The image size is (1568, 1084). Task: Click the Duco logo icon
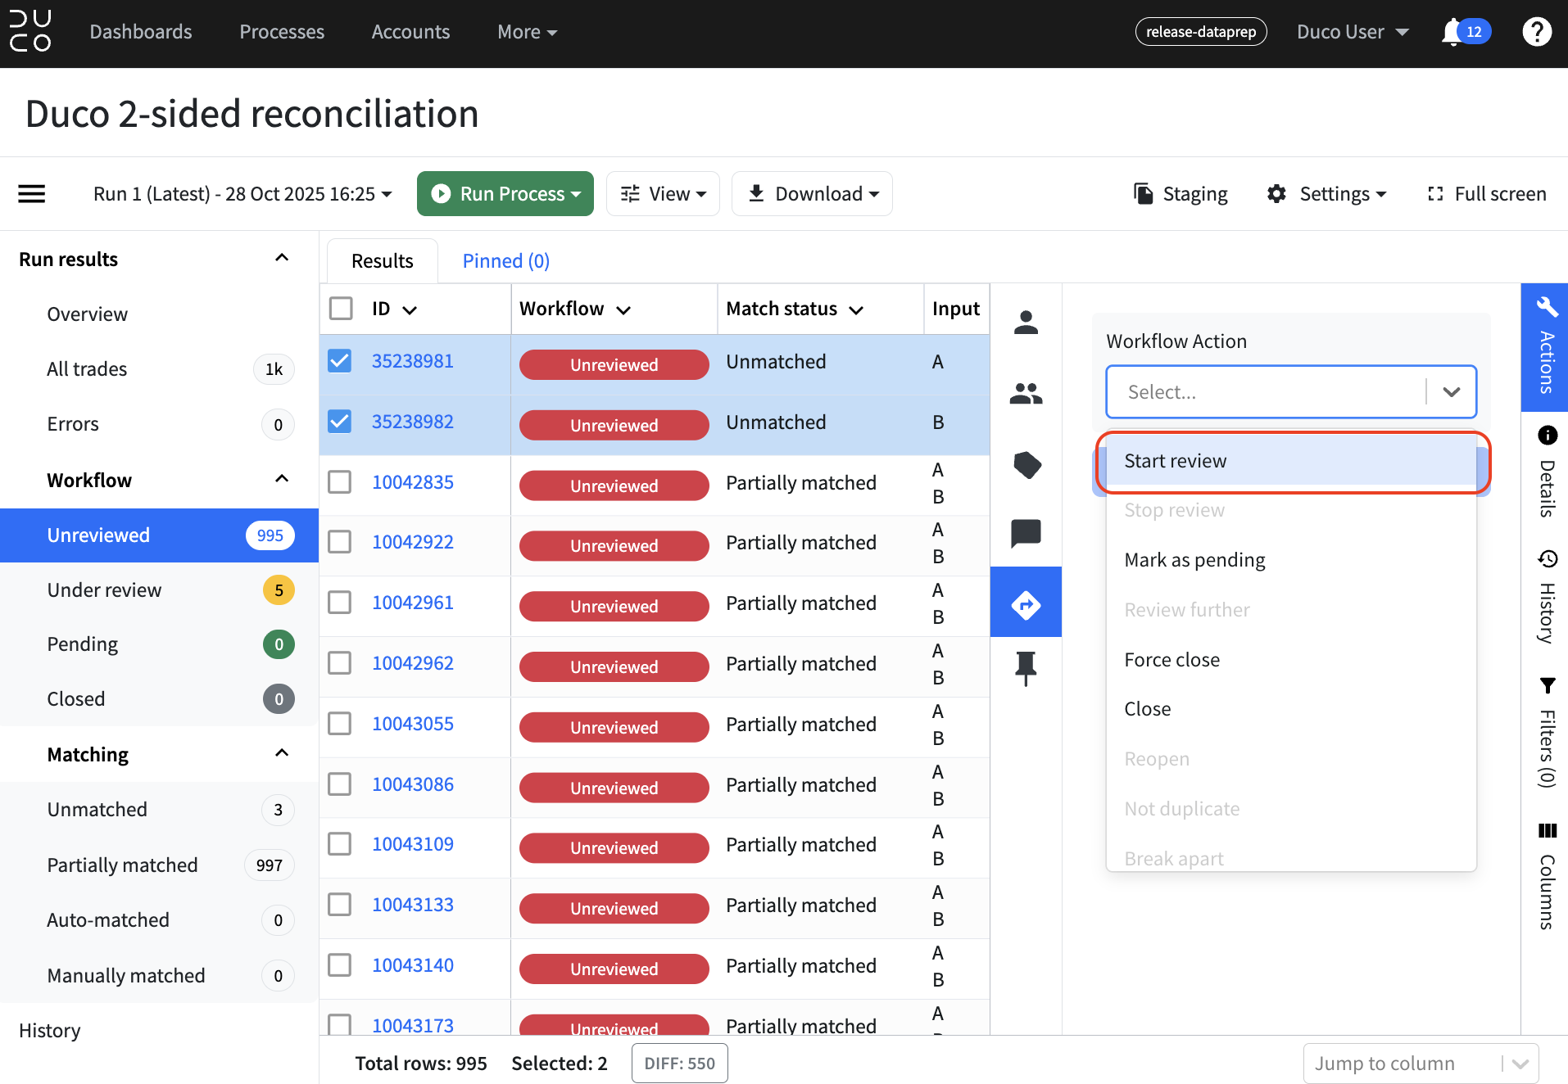[30, 31]
